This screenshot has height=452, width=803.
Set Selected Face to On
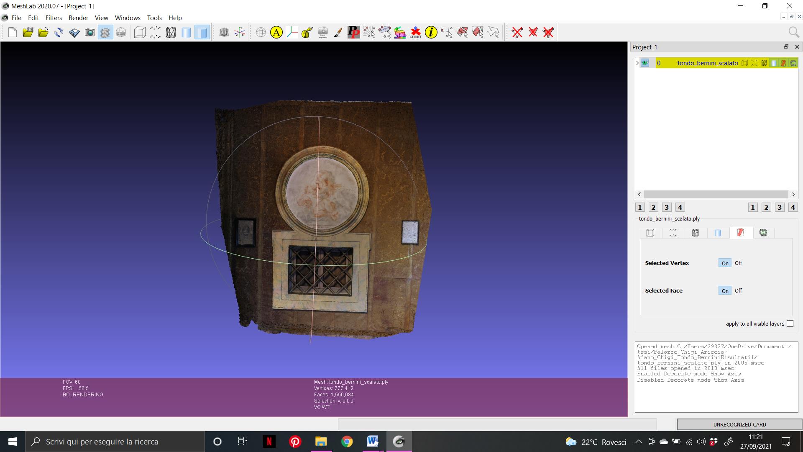point(725,291)
